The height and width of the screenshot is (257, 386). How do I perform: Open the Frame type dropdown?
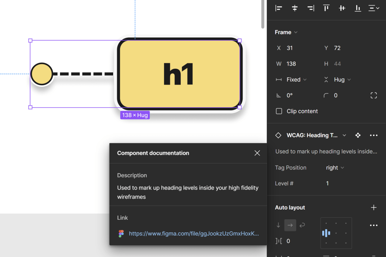pos(286,32)
